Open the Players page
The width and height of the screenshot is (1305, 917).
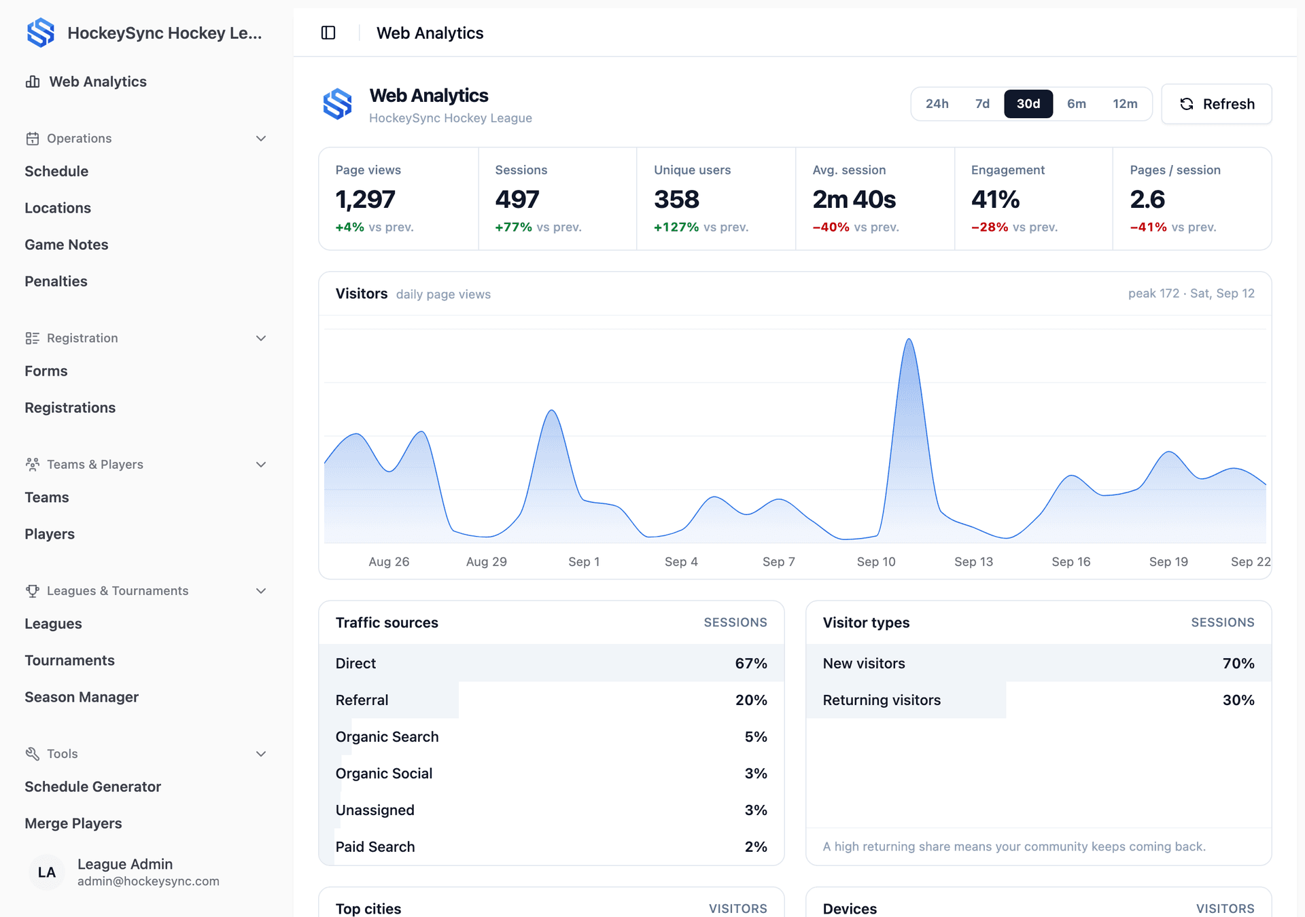(50, 534)
